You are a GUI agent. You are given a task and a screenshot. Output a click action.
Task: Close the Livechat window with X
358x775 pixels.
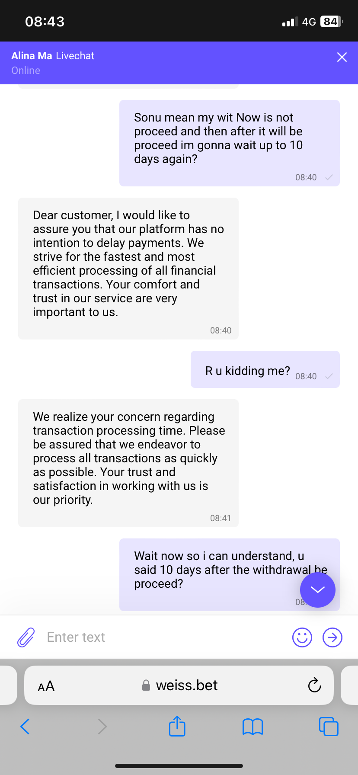tap(342, 57)
